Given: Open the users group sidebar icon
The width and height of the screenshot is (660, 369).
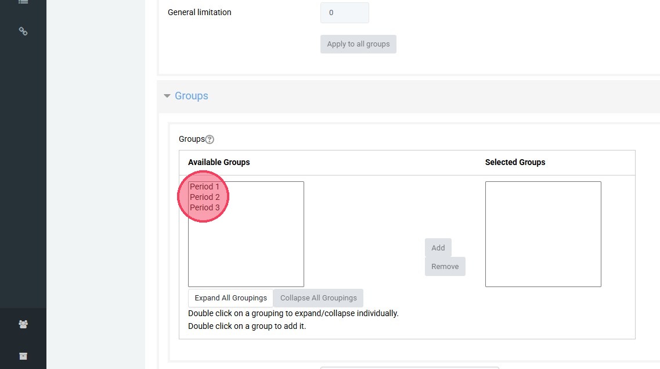Looking at the screenshot, I should point(23,325).
